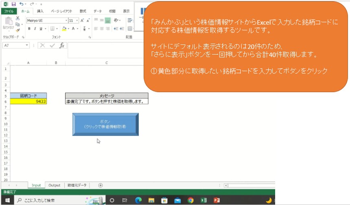The width and height of the screenshot is (350, 205).
Task: Open the クリップボード dialog launcher
Action: [x=23, y=37]
